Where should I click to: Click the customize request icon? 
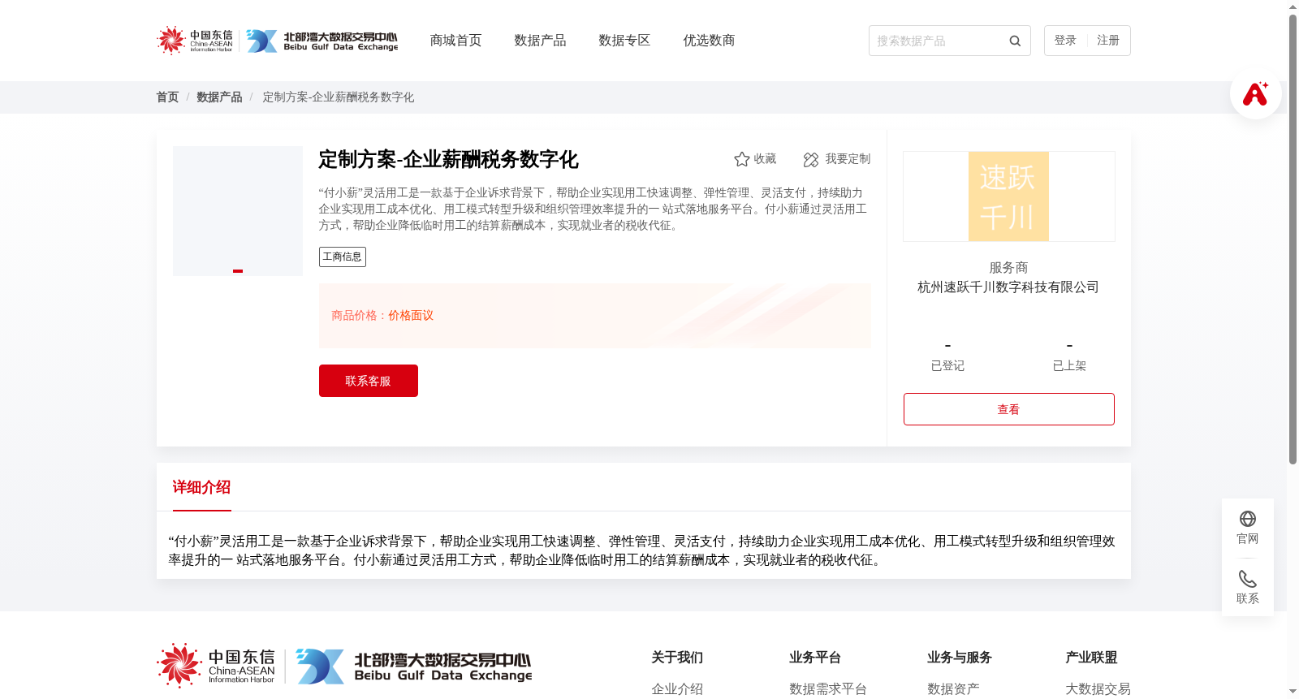pyautogui.click(x=810, y=160)
